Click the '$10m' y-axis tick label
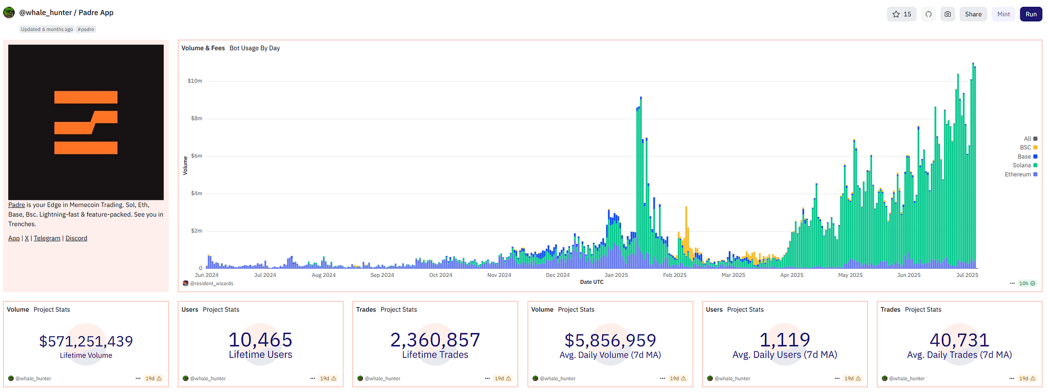 click(x=195, y=81)
